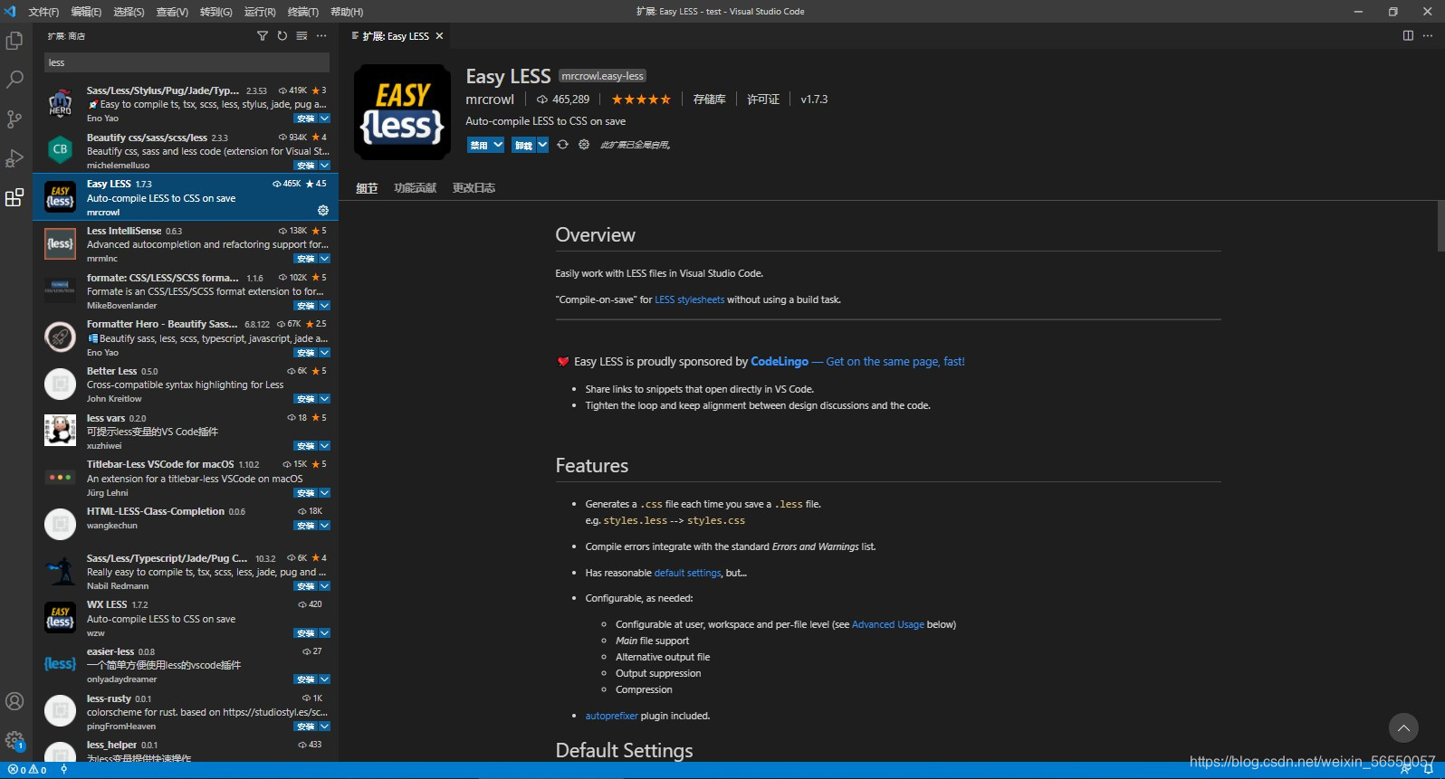The height and width of the screenshot is (779, 1445).
Task: Open the 许可证 license link
Action: [x=762, y=100]
